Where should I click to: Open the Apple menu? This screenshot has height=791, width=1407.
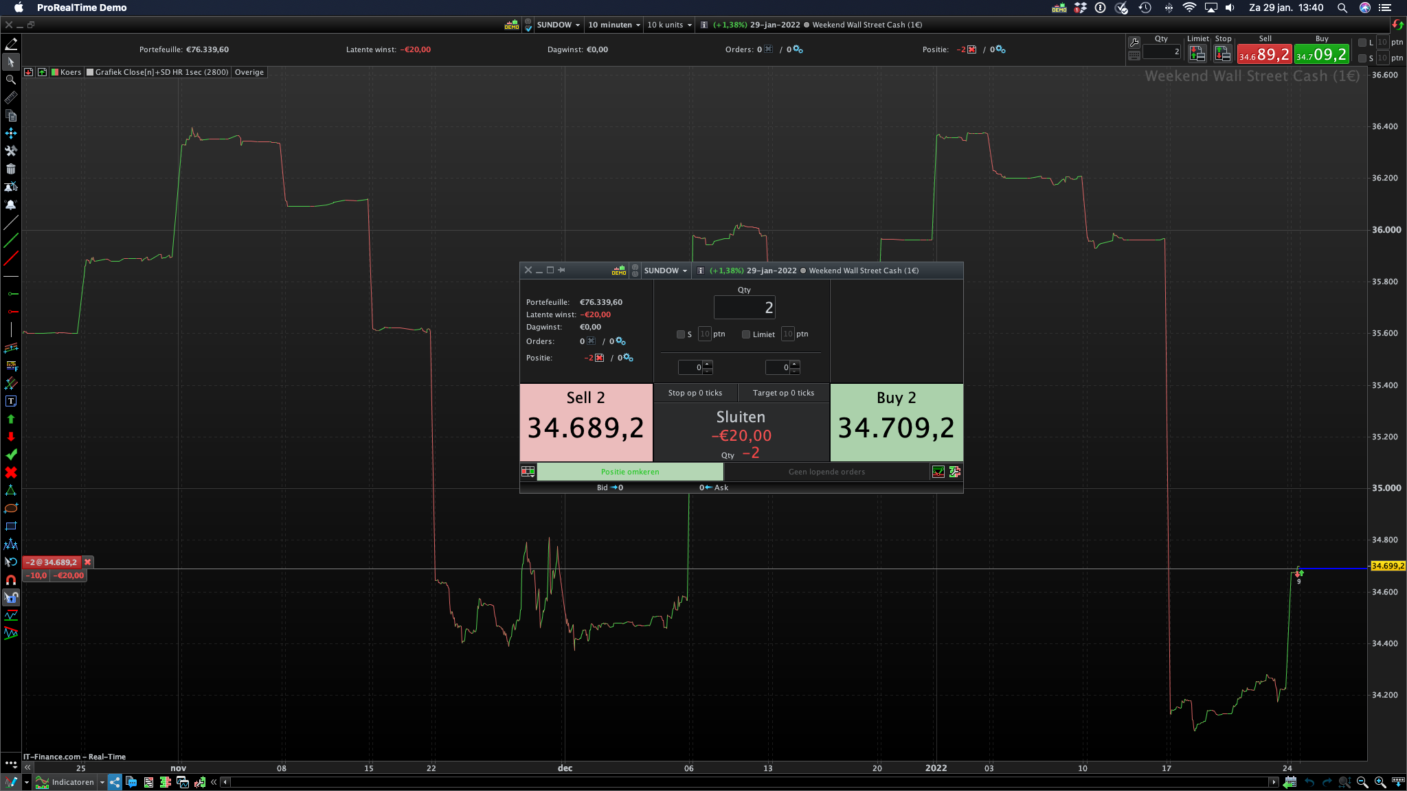coord(19,8)
